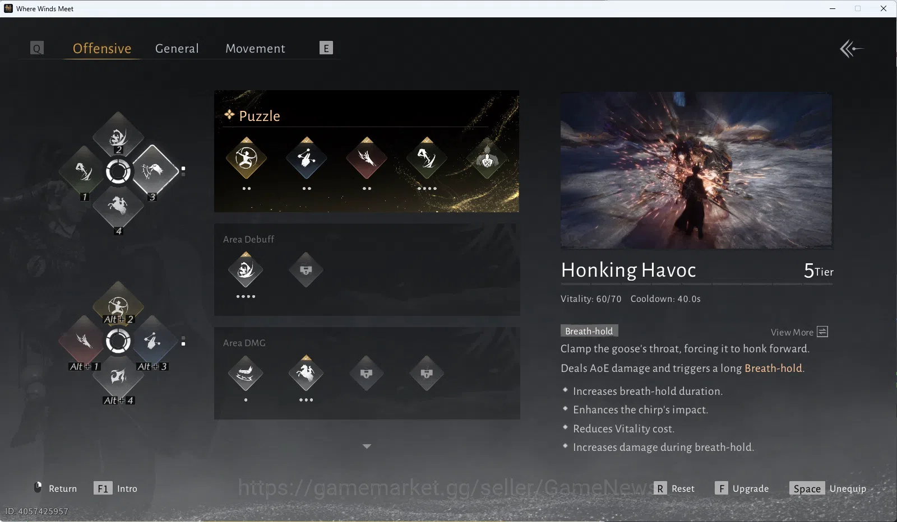
Task: Click the Area DMG category label
Action: (244, 343)
